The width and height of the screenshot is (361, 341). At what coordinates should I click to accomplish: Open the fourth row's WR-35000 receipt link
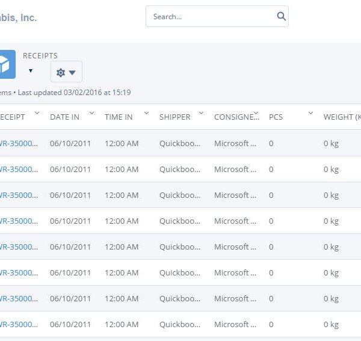pyautogui.click(x=19, y=221)
